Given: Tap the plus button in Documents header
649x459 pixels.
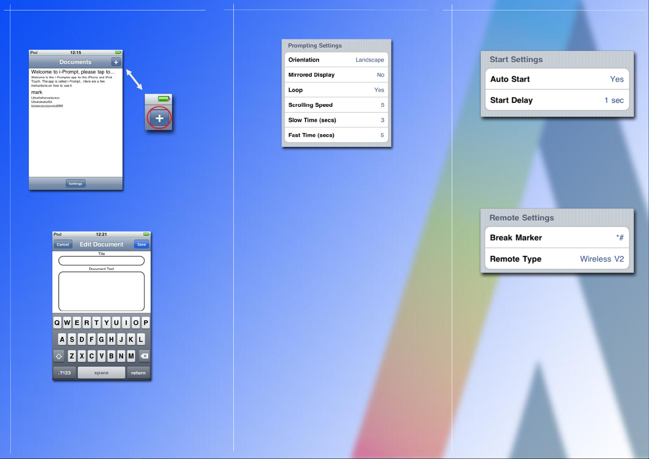Looking at the screenshot, I should tap(116, 62).
